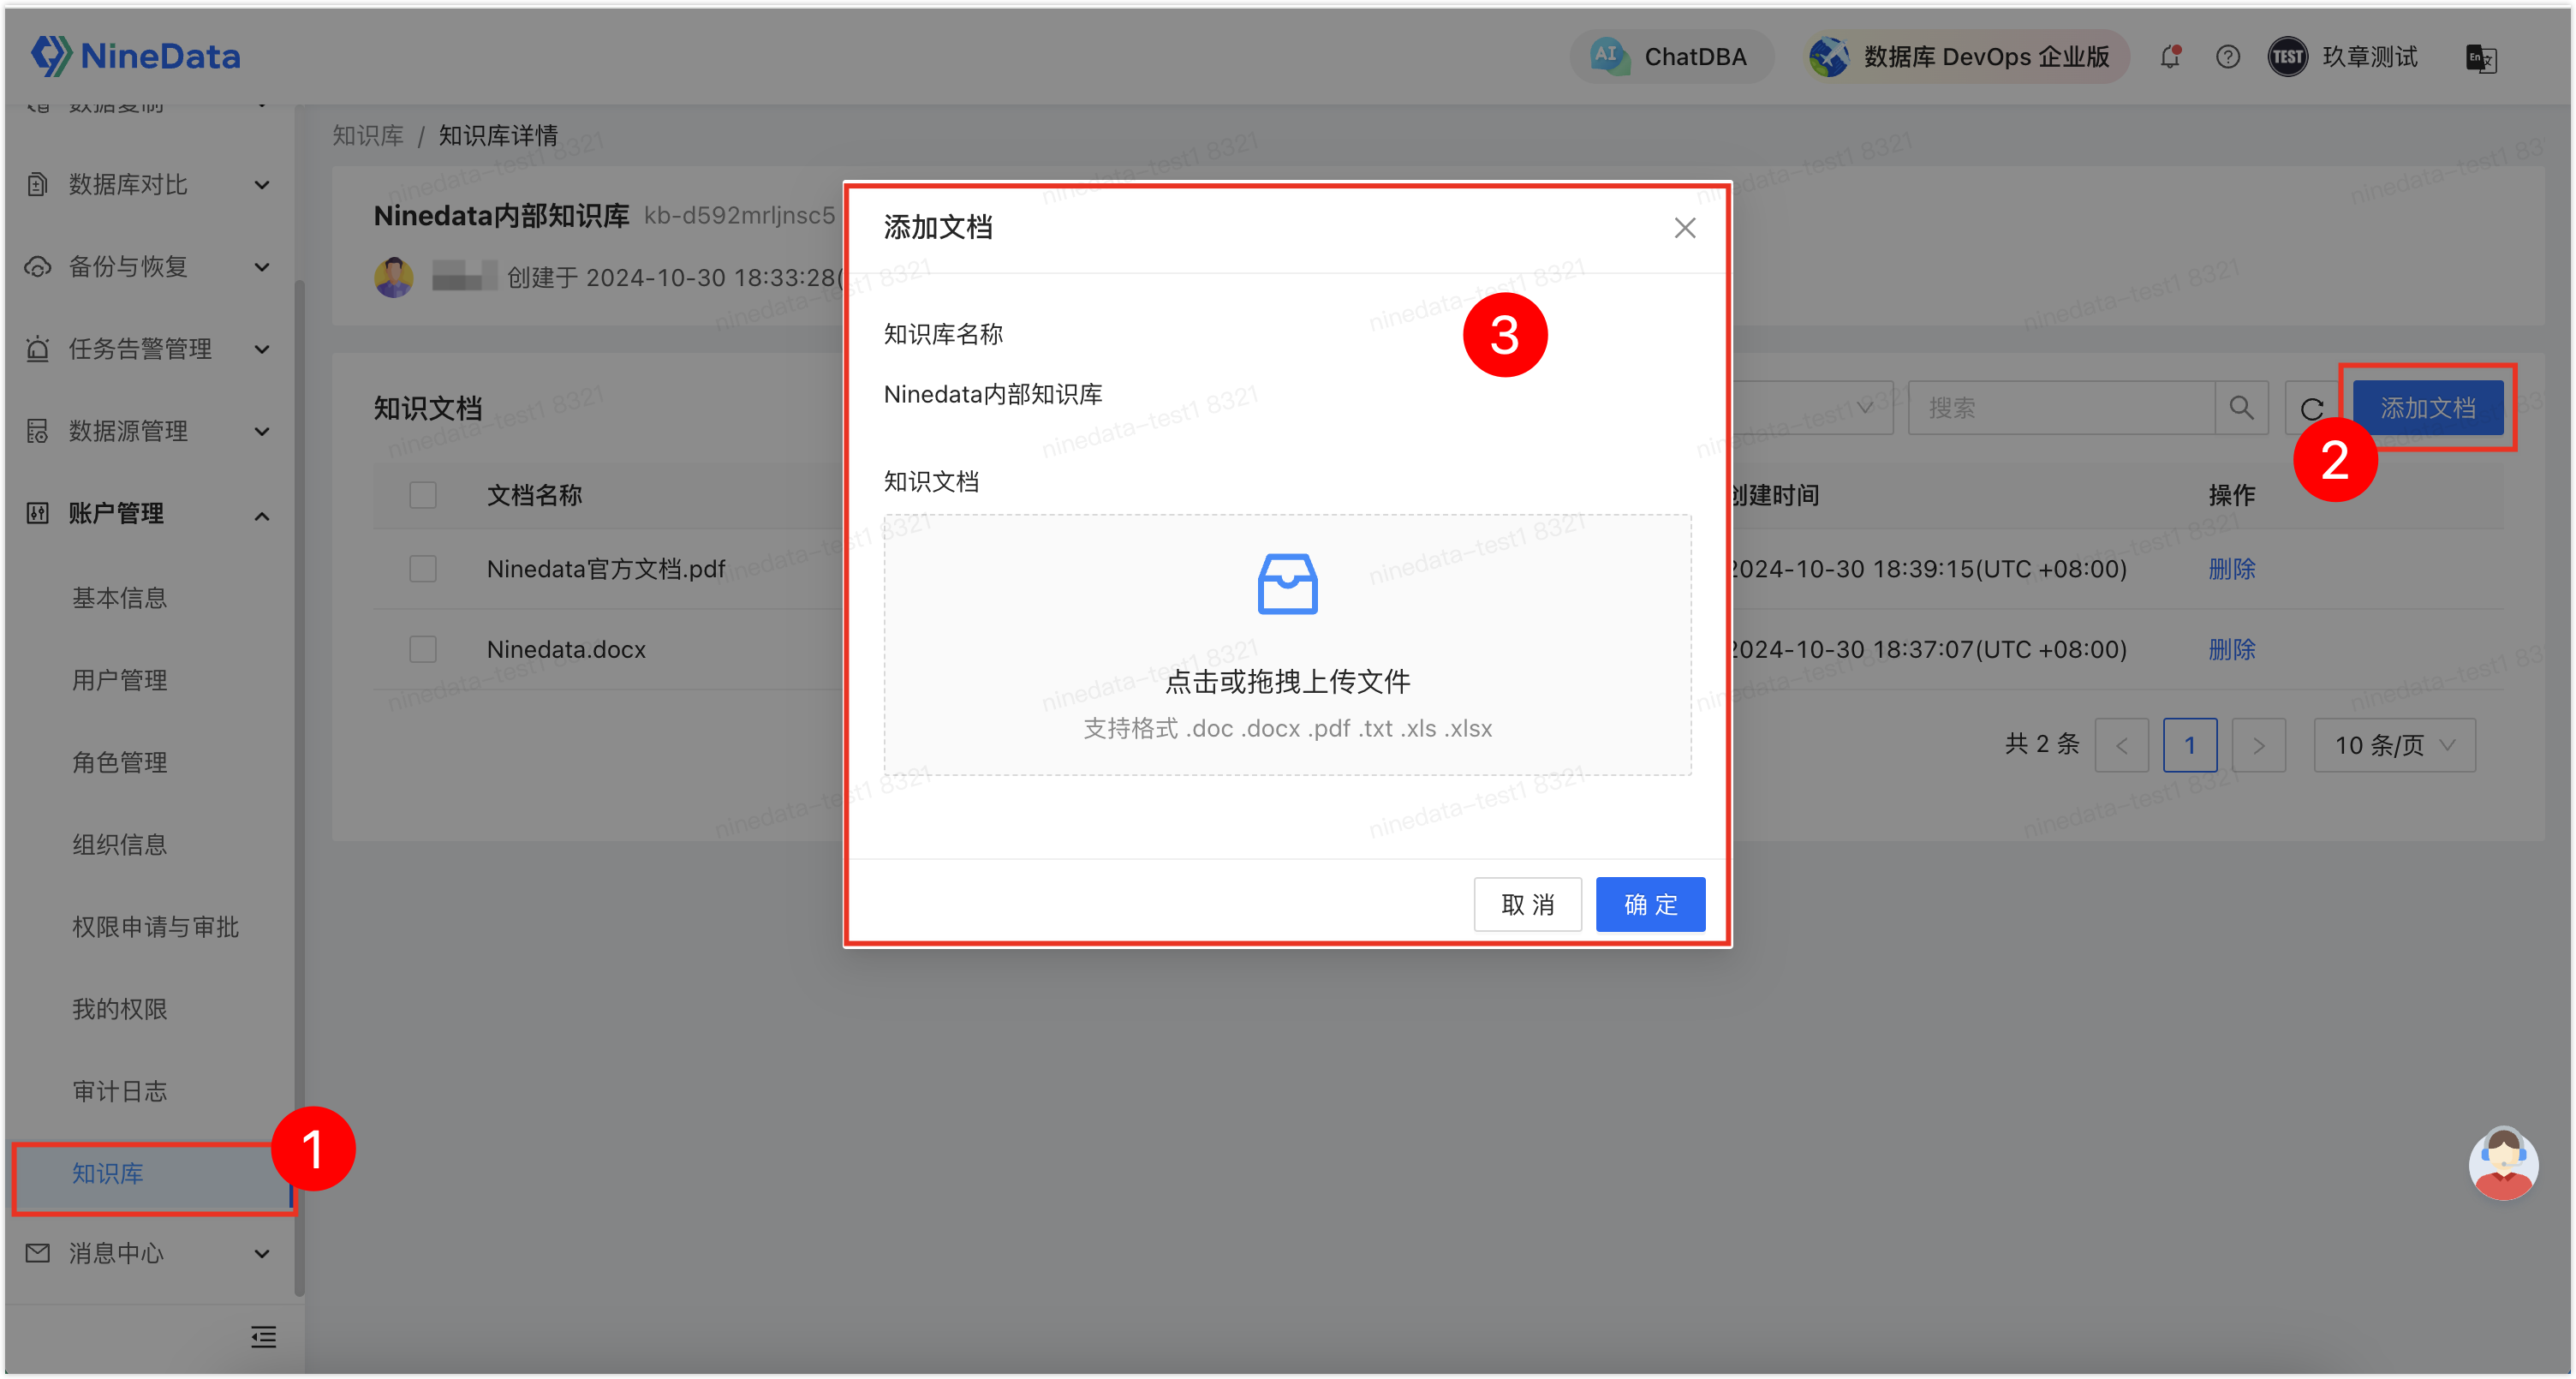Image resolution: width=2576 pixels, height=1379 pixels.
Task: Check the Ninedata.docx row checkbox
Action: coord(423,649)
